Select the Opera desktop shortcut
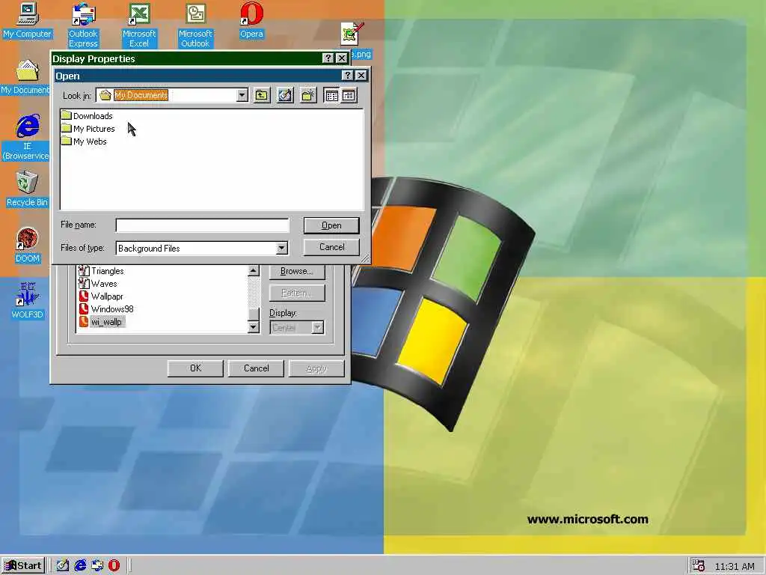Screen dimensions: 766x575 click(x=251, y=20)
